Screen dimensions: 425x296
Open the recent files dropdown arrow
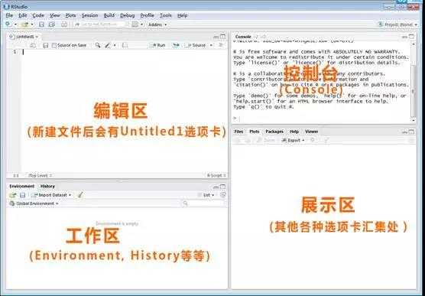point(32,24)
